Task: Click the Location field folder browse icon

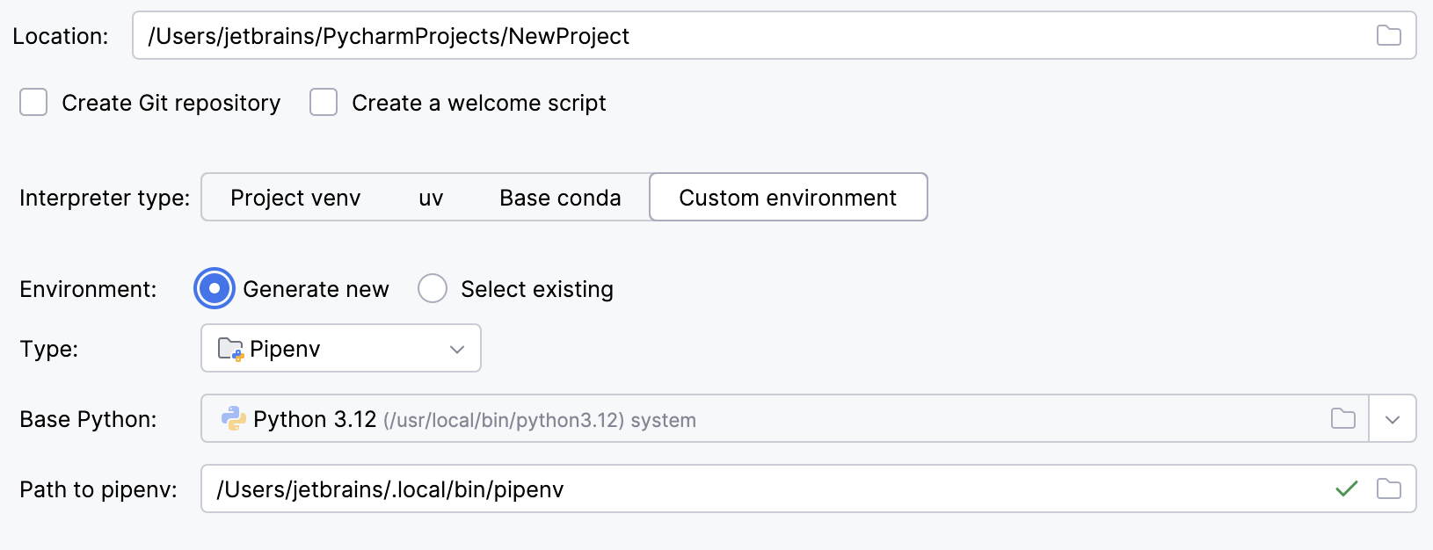Action: (x=1388, y=35)
